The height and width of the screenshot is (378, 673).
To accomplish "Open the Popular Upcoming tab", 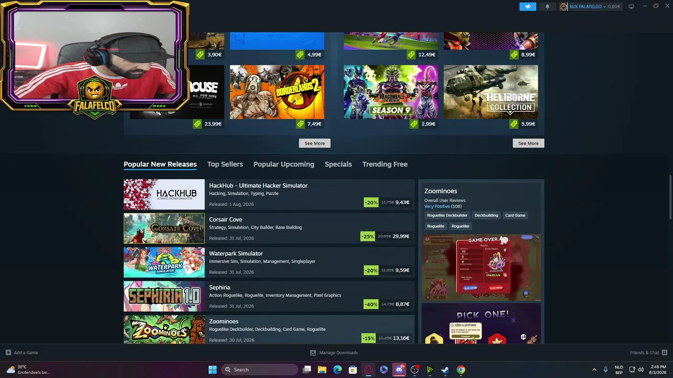I will tap(284, 164).
